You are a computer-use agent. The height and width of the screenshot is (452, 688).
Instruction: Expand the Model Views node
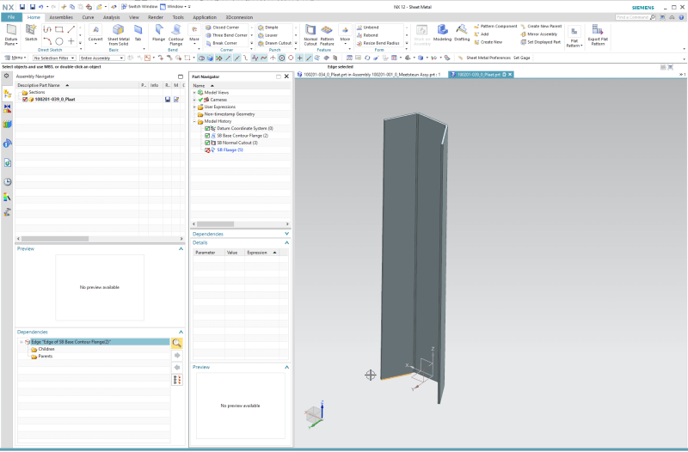[x=195, y=93]
